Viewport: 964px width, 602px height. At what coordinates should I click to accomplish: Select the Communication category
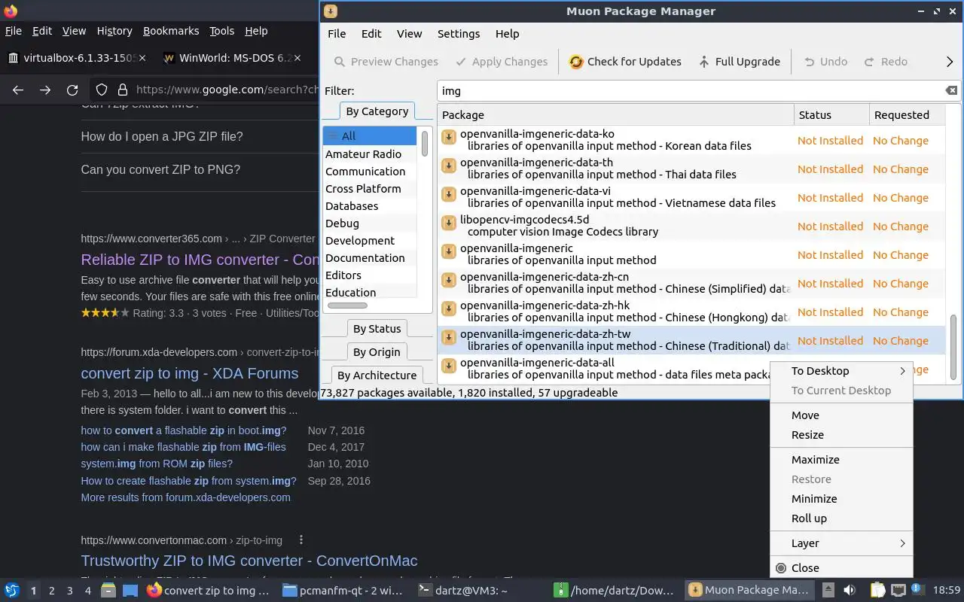click(x=370, y=172)
